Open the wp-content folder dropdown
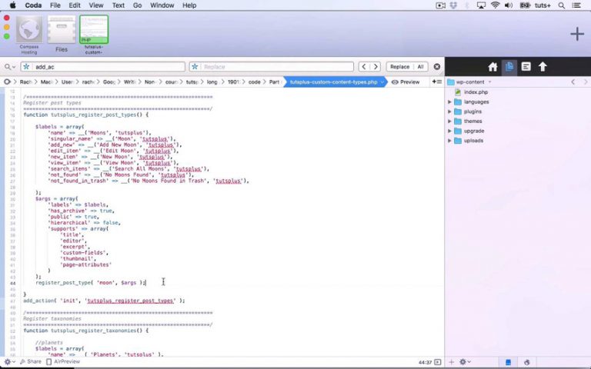 (469, 81)
